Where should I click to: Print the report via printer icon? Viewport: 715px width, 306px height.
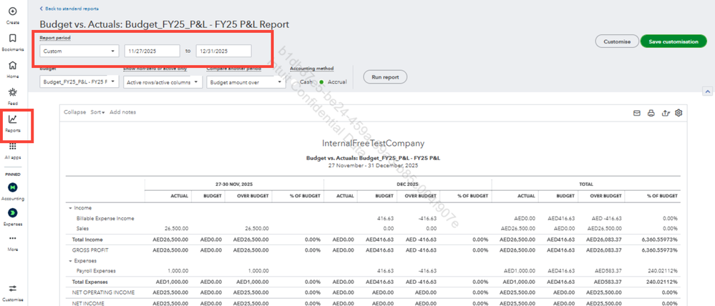651,113
